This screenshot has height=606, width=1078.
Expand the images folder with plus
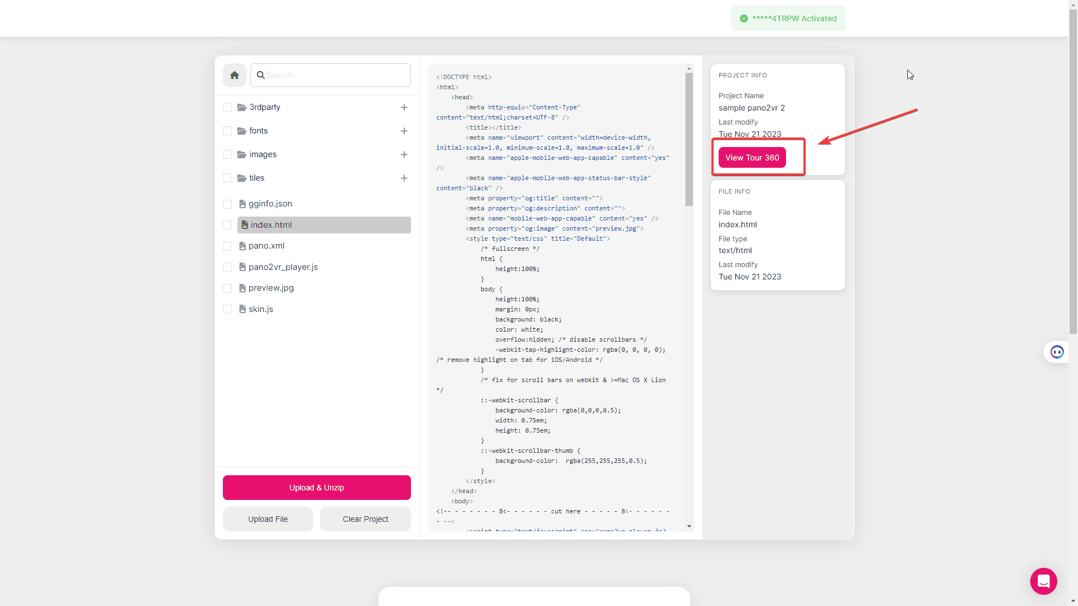(404, 154)
